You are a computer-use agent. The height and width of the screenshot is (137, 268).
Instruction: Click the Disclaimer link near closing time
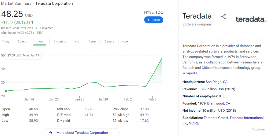[x=46, y=28]
